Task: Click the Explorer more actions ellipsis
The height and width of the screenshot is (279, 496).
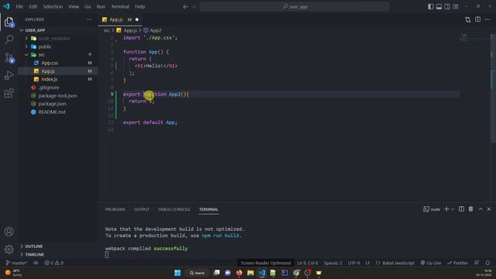Action: click(x=89, y=19)
